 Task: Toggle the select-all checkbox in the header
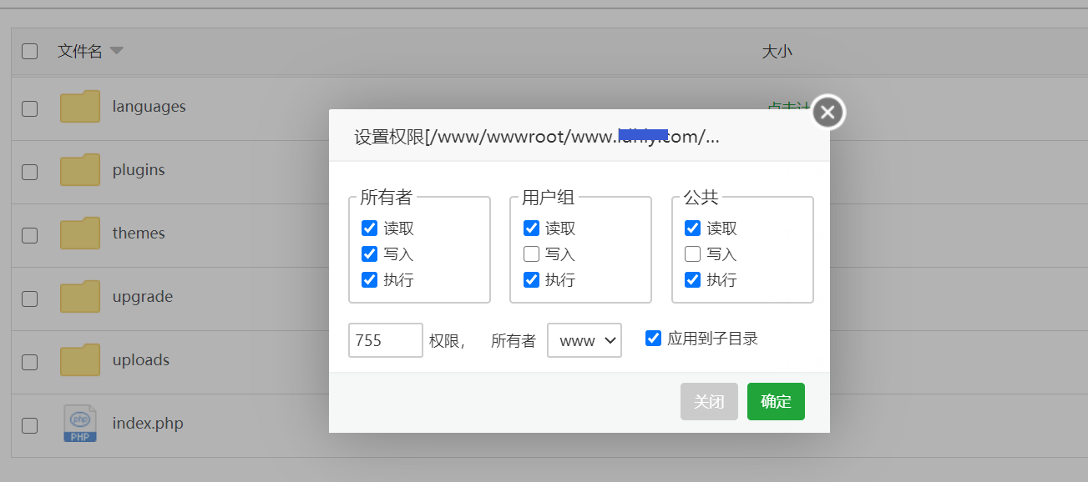[x=29, y=50]
